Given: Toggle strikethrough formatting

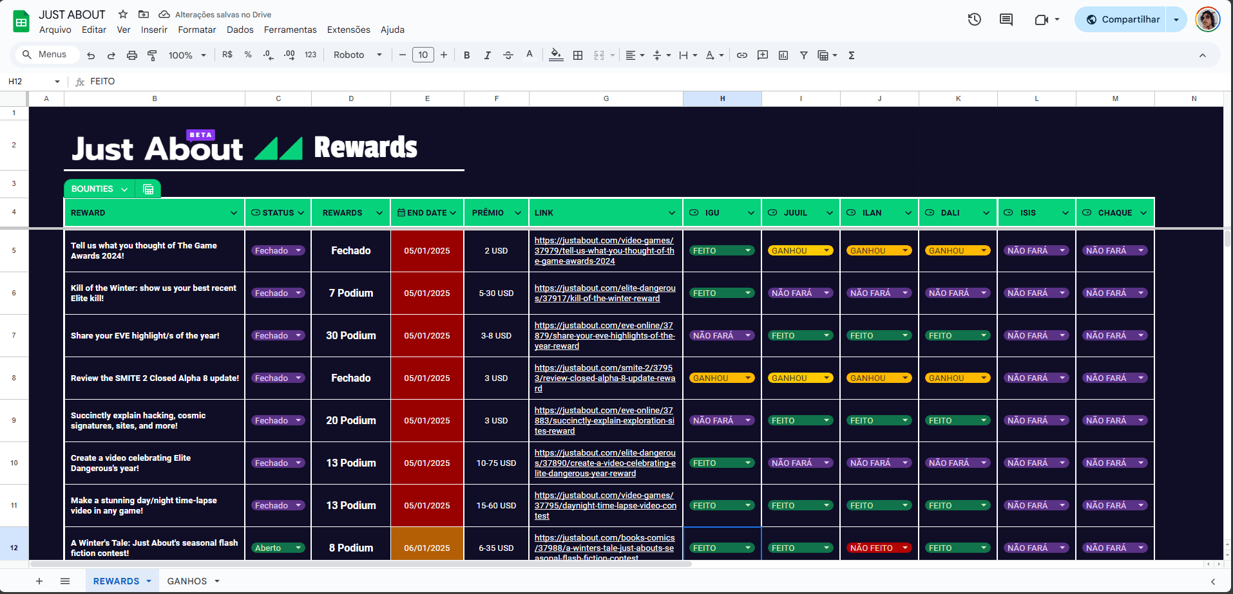Looking at the screenshot, I should click(x=508, y=55).
